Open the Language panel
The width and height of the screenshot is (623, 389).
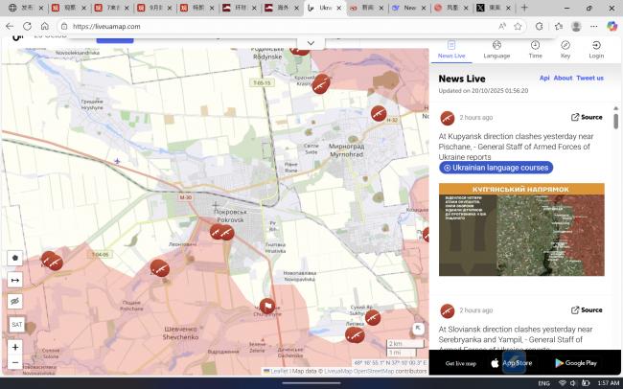click(x=496, y=50)
